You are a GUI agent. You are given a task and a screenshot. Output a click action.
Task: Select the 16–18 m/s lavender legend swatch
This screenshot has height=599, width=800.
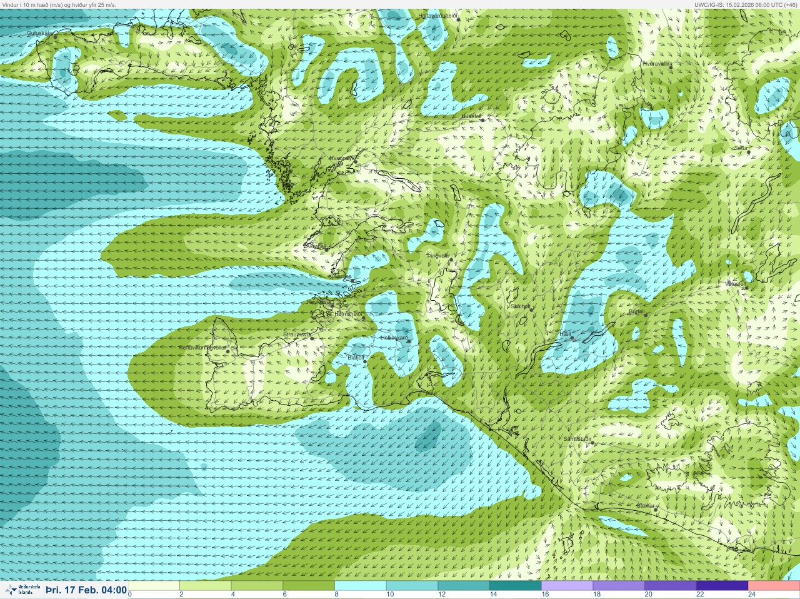pyautogui.click(x=567, y=586)
